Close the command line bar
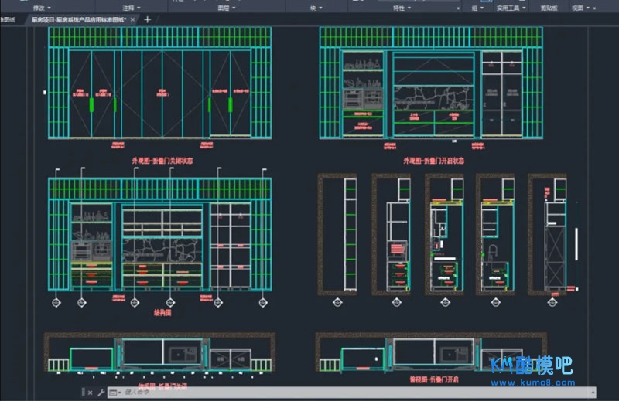Image resolution: width=619 pixels, height=401 pixels. [x=91, y=393]
